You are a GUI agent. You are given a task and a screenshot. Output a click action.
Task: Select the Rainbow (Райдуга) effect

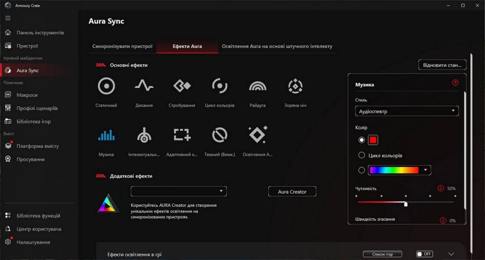[258, 86]
